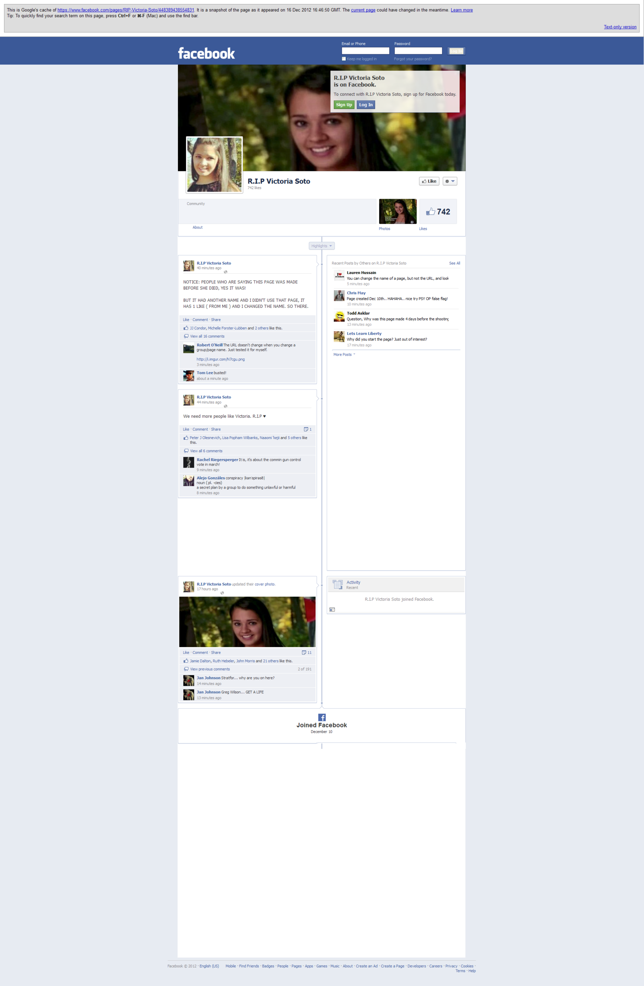This screenshot has width=644, height=986.
Task: Open the cached Facebook page URL link
Action: pyautogui.click(x=126, y=10)
